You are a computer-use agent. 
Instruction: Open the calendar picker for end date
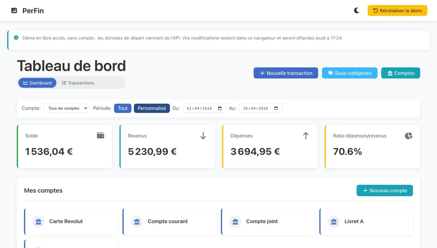click(x=276, y=108)
